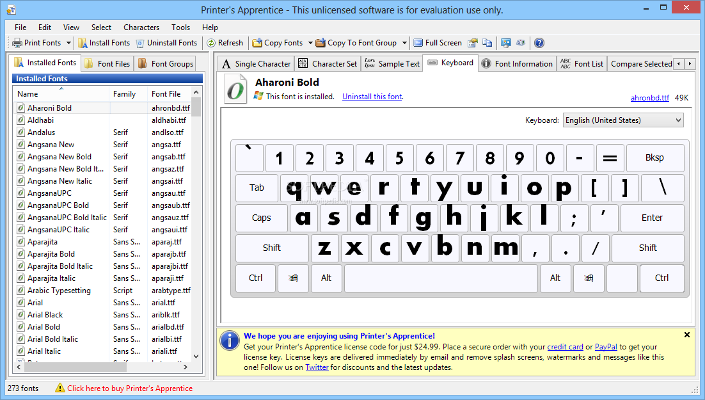Click the copy documents icon in toolbar
This screenshot has height=400, width=705.
coord(487,43)
